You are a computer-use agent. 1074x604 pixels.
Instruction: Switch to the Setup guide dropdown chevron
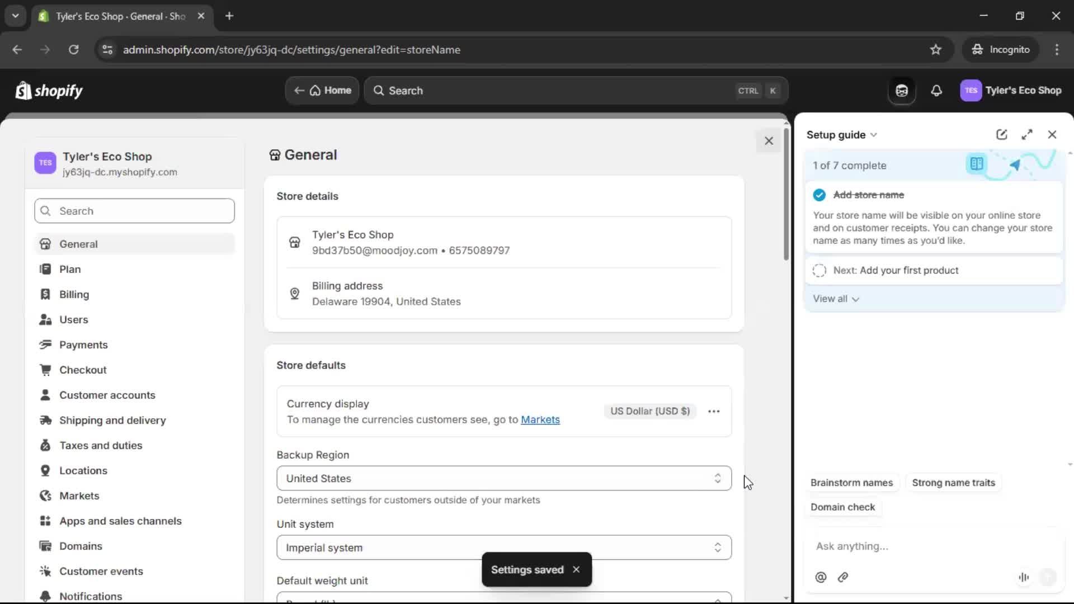(x=874, y=135)
